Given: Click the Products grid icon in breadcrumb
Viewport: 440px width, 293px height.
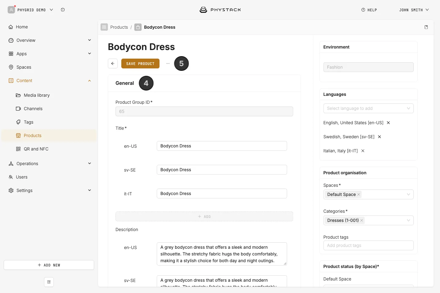Looking at the screenshot, I should click(x=104, y=27).
